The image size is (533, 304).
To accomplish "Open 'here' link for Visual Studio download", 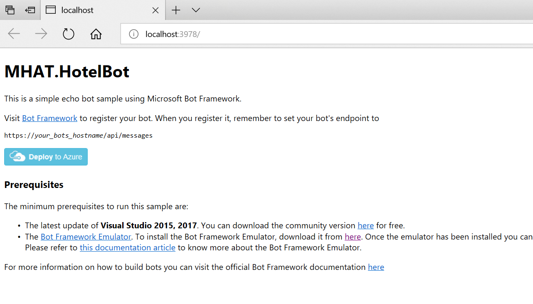I will [365, 225].
